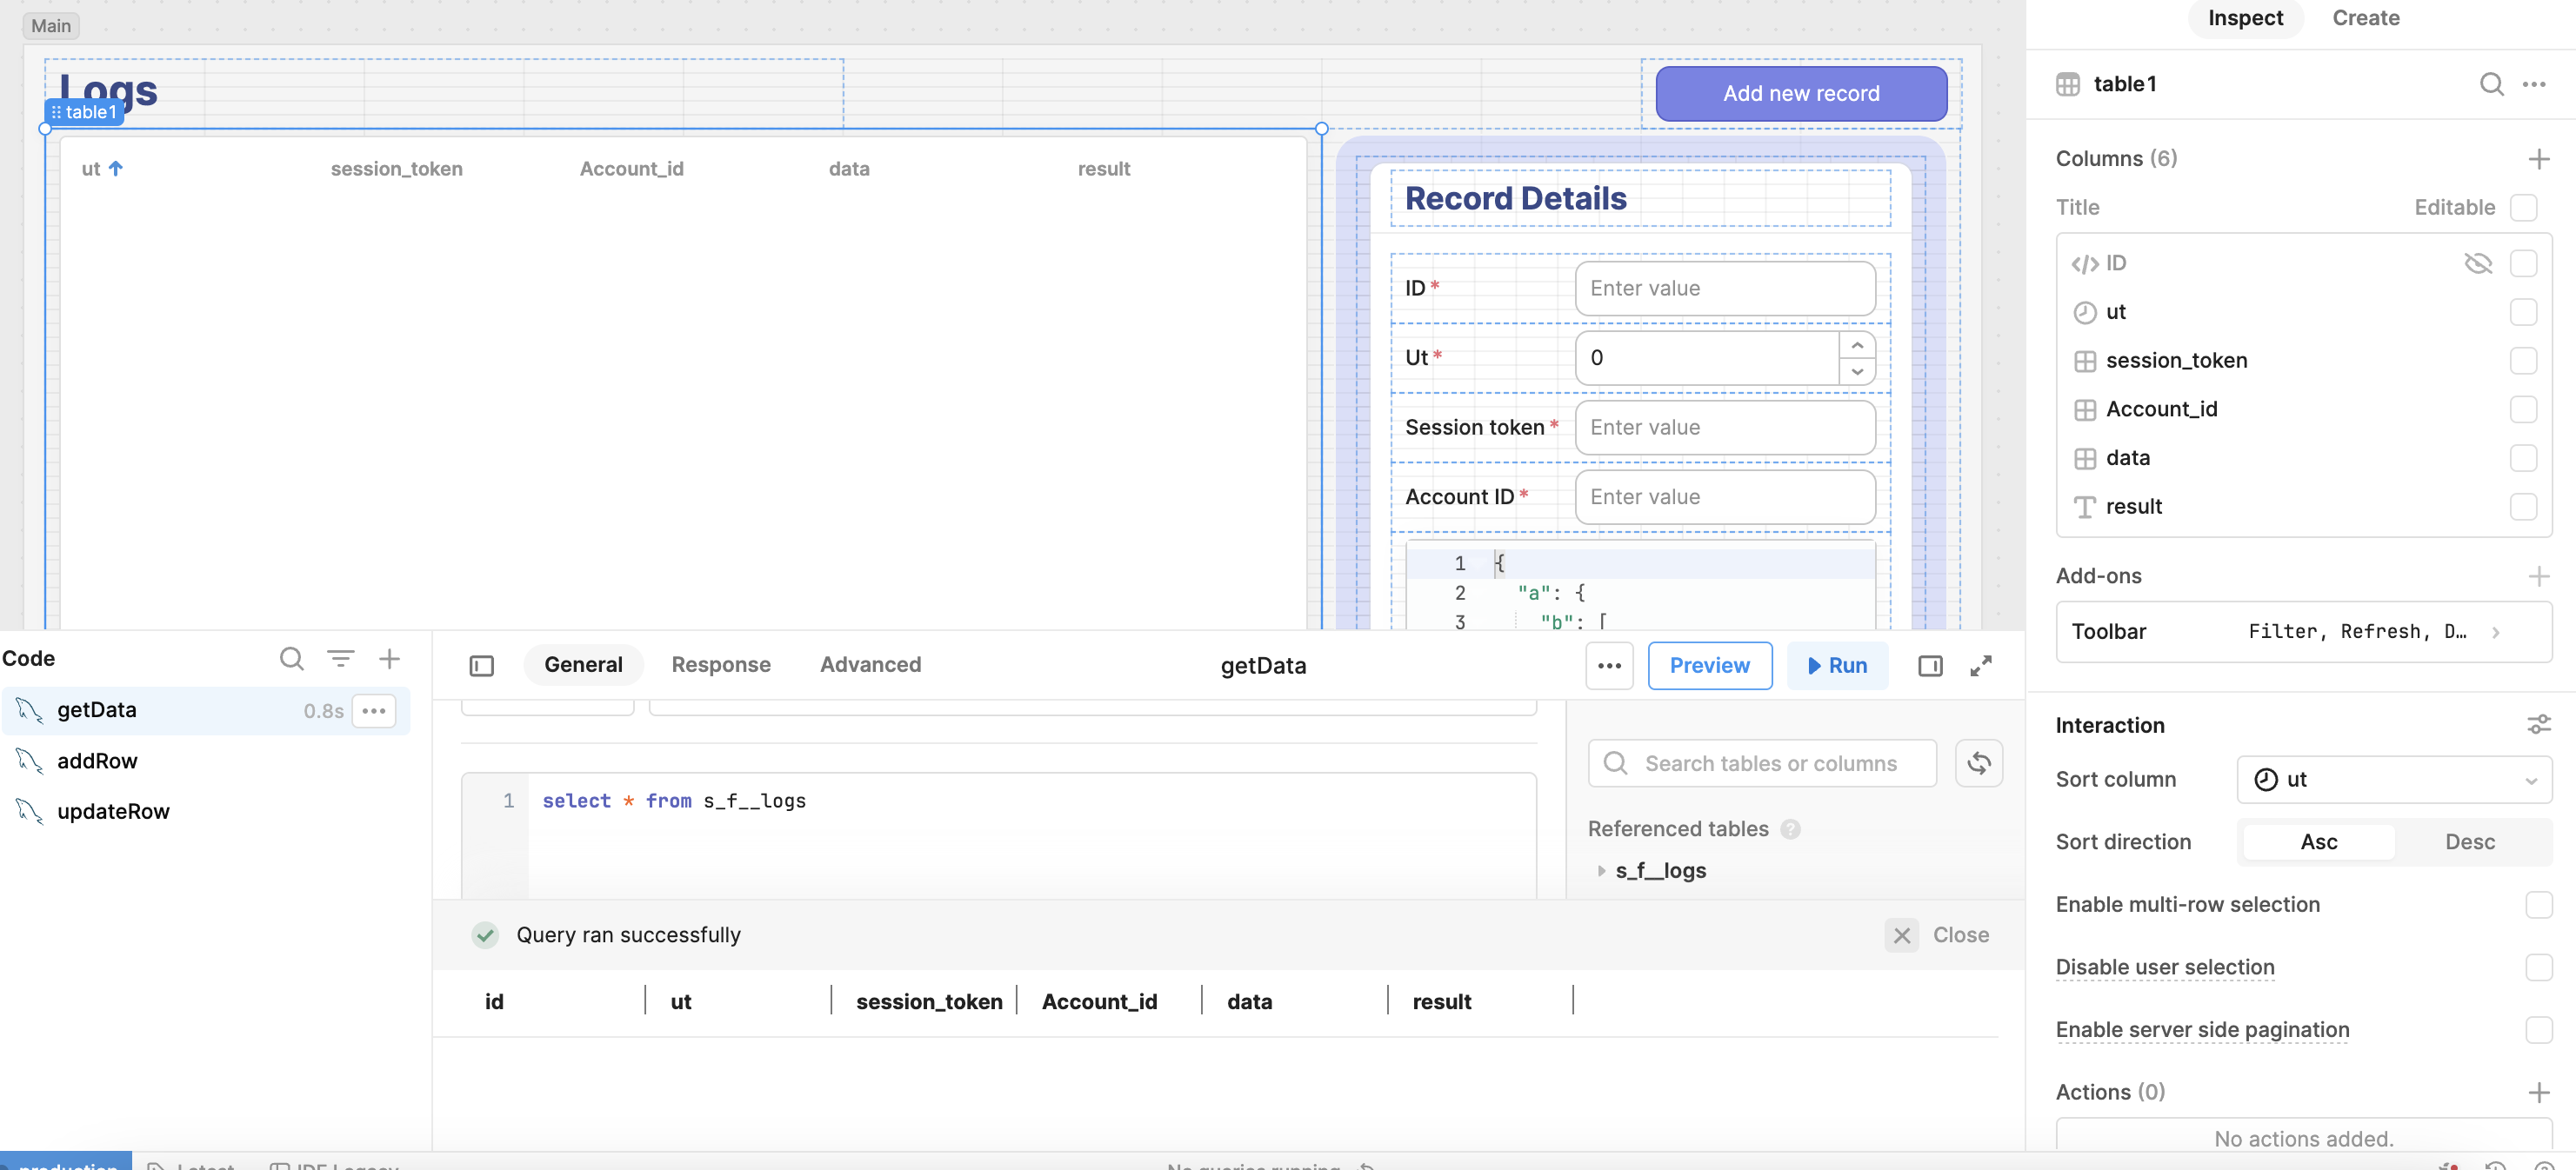Open the getData row options menu
Viewport: 2576px width, 1170px height.
[x=374, y=710]
